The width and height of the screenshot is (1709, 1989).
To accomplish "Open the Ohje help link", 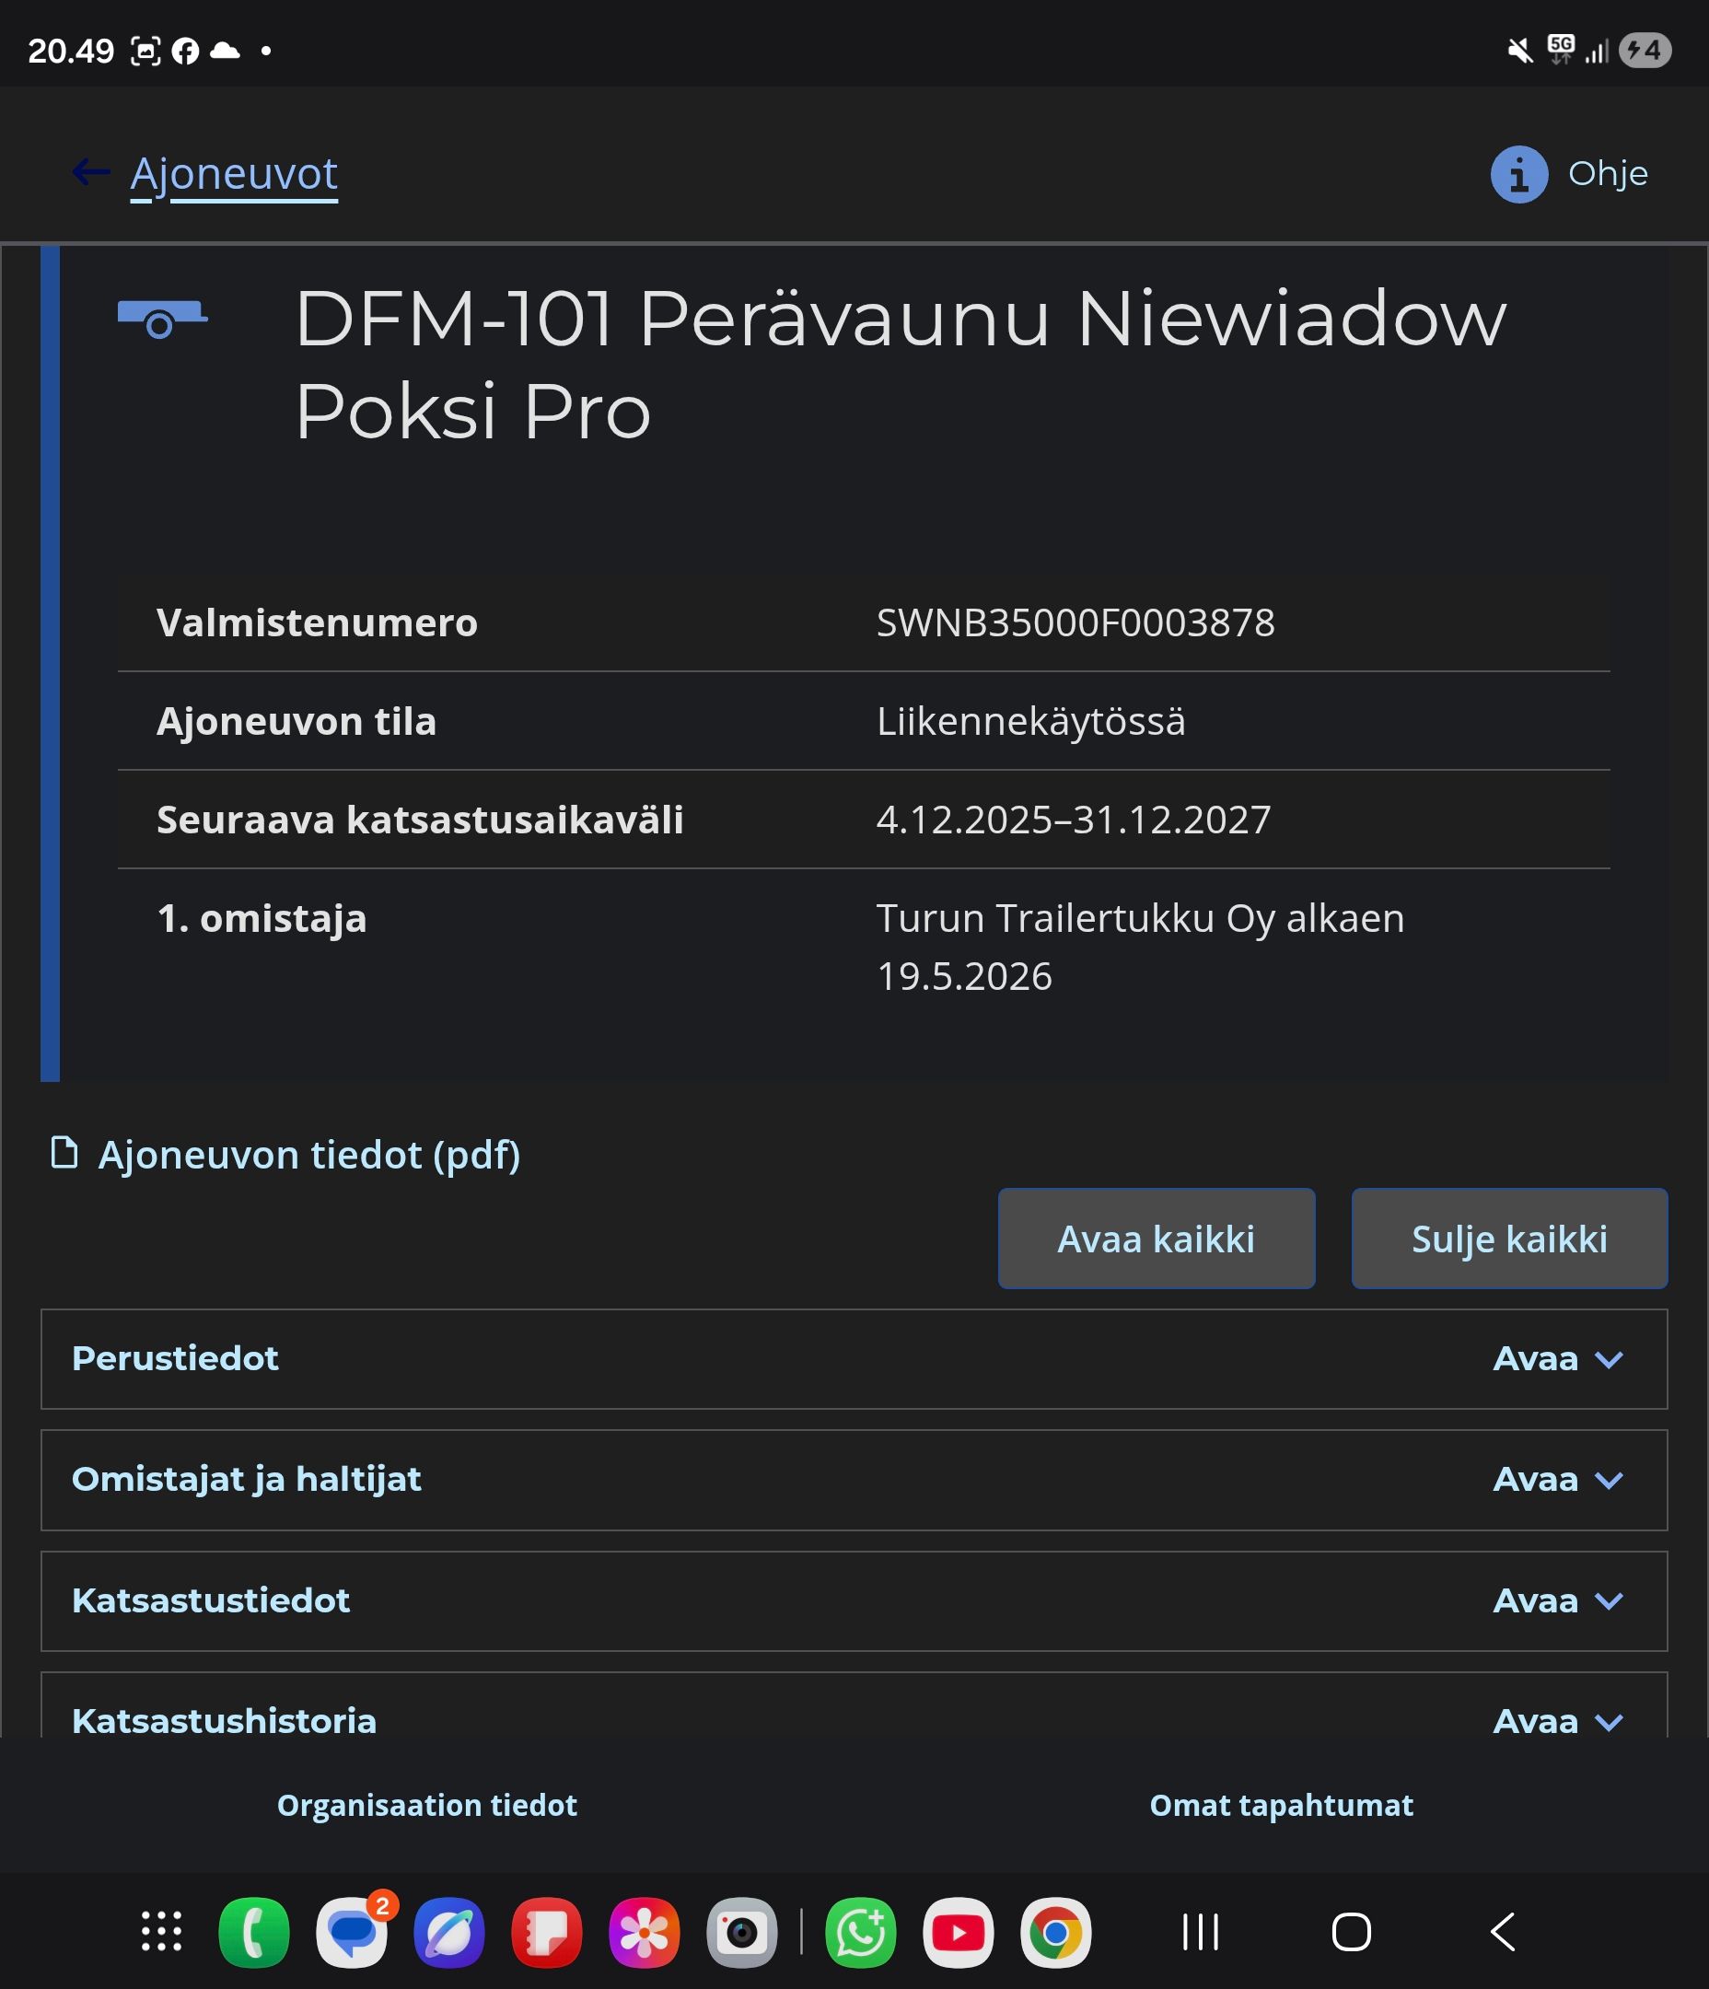I will click(1607, 174).
